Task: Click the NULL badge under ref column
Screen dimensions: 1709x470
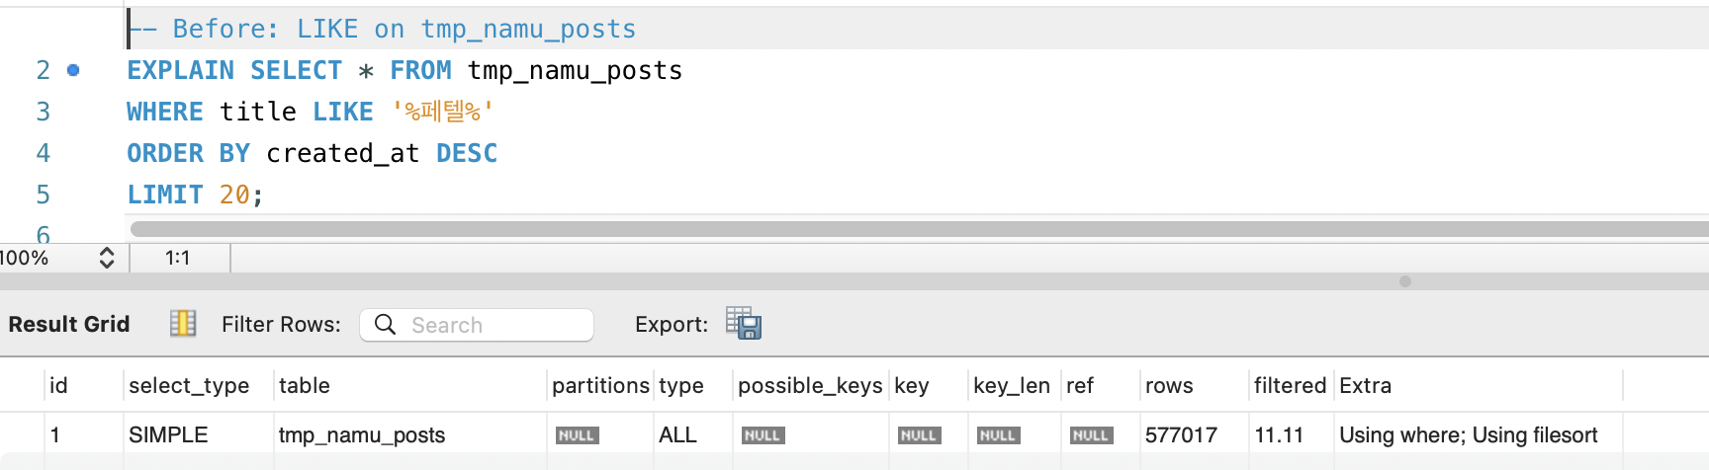Action: click(1091, 435)
